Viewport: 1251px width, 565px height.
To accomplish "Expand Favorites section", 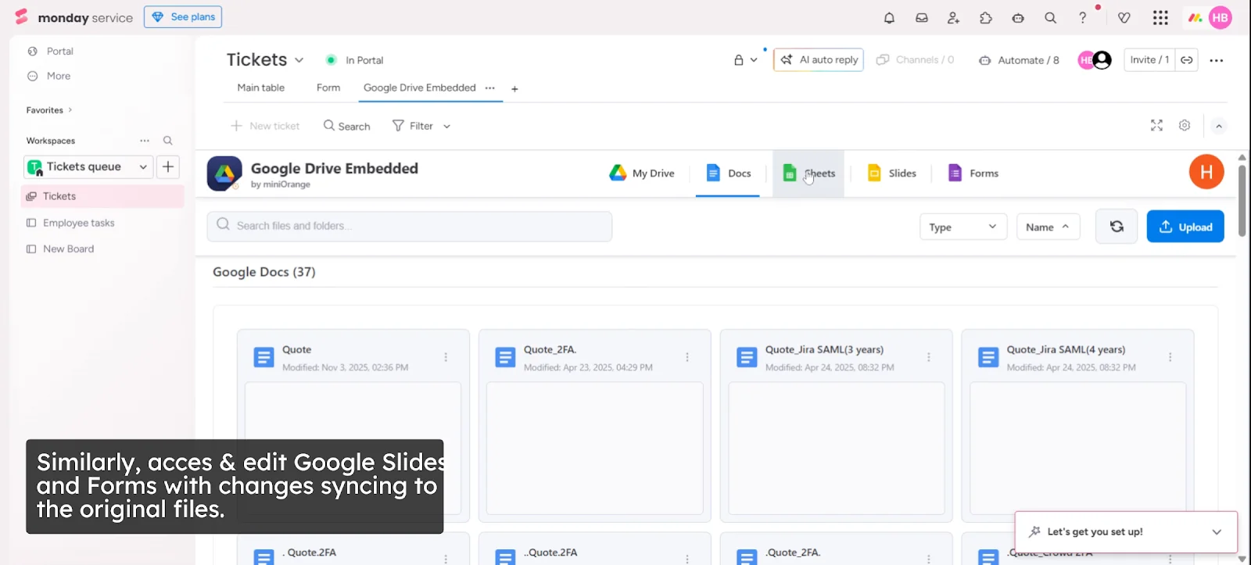I will pyautogui.click(x=49, y=110).
